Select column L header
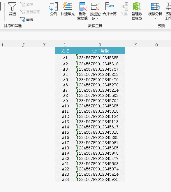The image size is (171, 192). 65,45
